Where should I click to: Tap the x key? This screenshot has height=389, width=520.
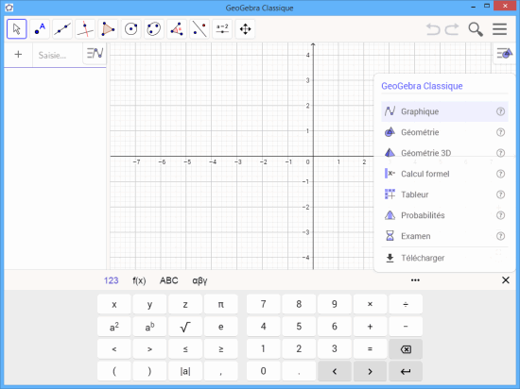[x=114, y=304]
